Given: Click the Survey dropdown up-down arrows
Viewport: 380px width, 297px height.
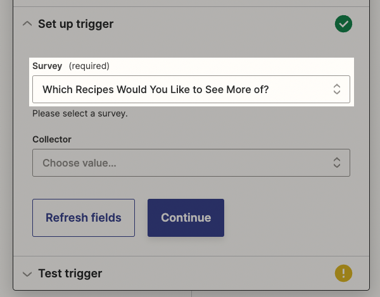Looking at the screenshot, I should point(337,89).
